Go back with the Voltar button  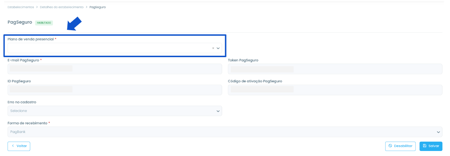19,146
